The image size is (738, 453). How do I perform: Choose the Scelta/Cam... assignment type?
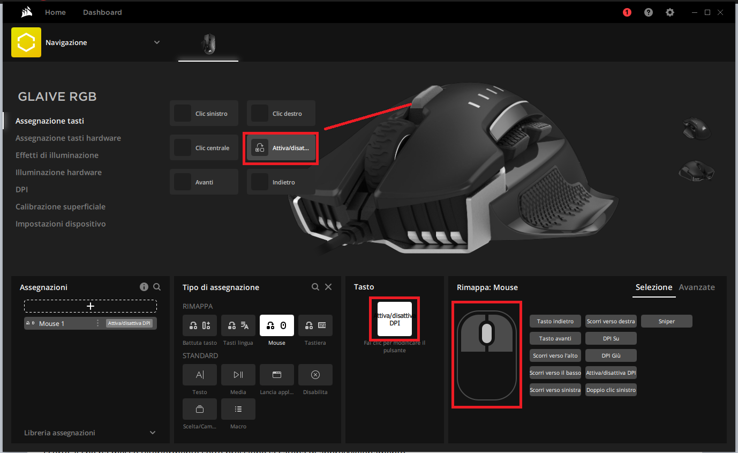(200, 409)
